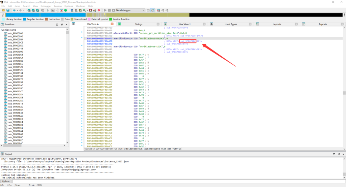This screenshot has height=187, width=346.
Task: Open the File menu
Action: (3, 6)
